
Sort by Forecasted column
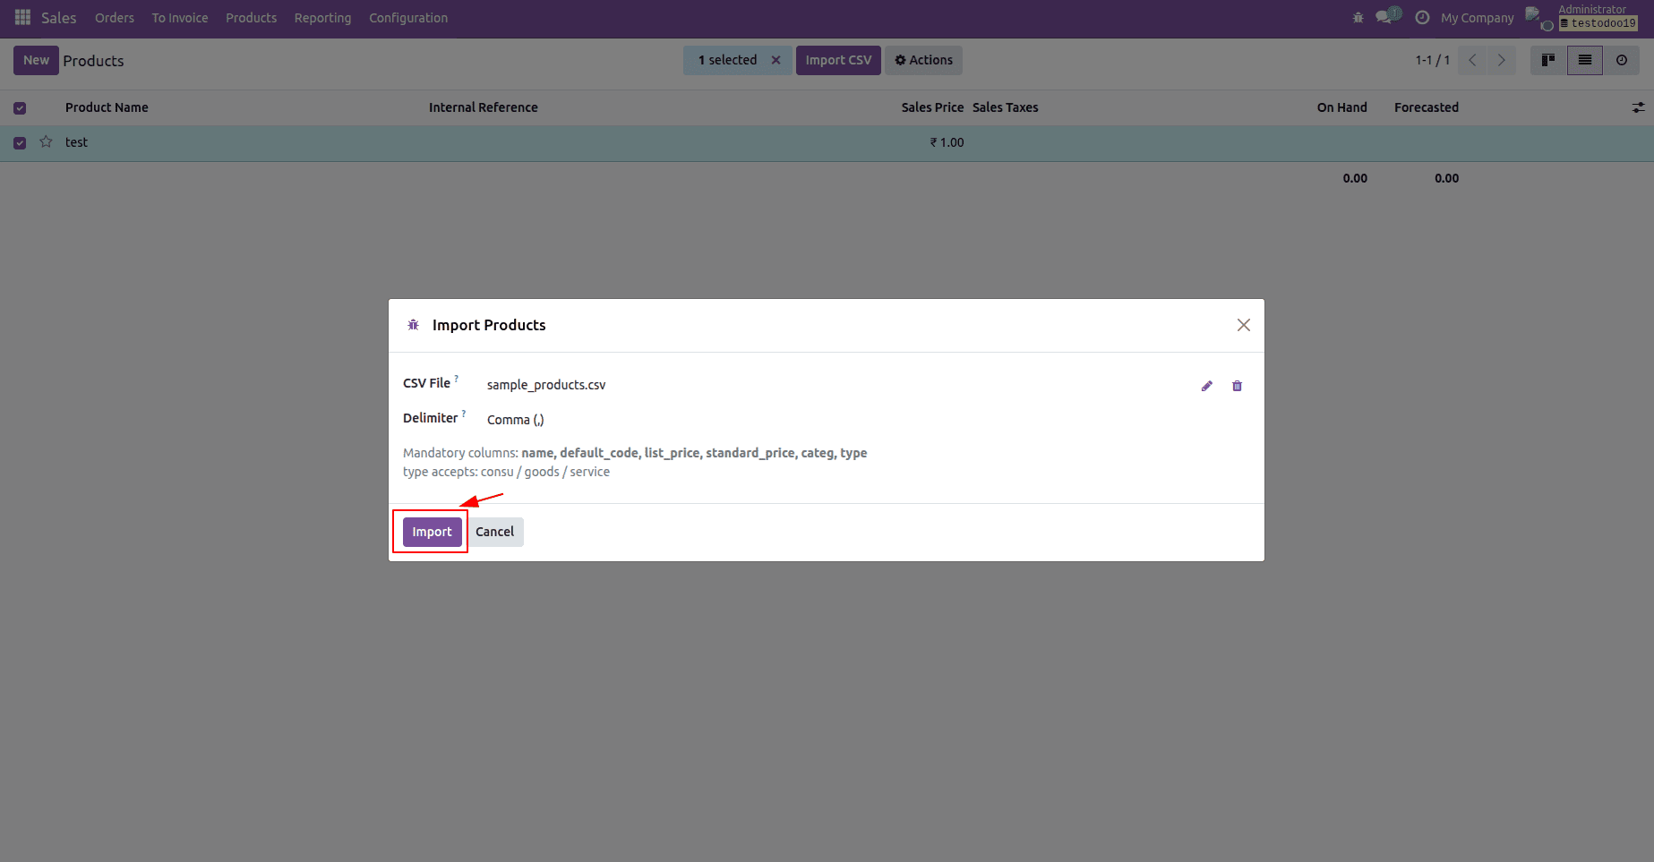pyautogui.click(x=1427, y=107)
